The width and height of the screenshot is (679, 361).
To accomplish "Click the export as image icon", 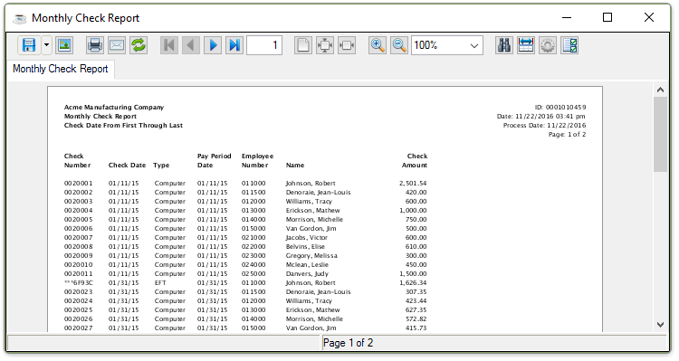I will click(x=64, y=45).
